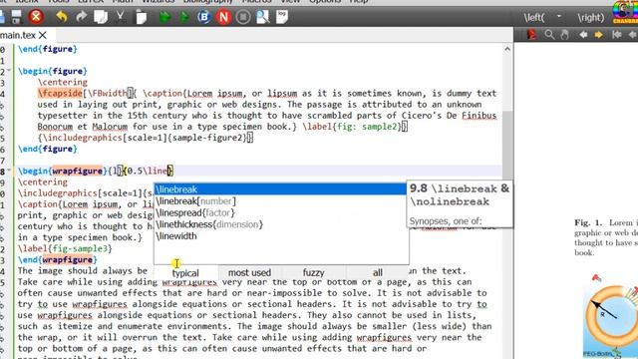Select the magnifier tool in PDF viewer
Viewport: 638px width, 359px height.
pos(549,35)
